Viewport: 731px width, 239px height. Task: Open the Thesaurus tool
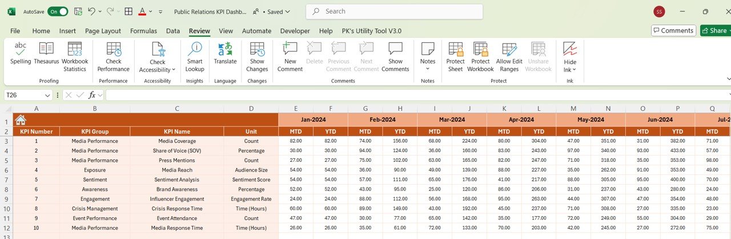pyautogui.click(x=46, y=53)
